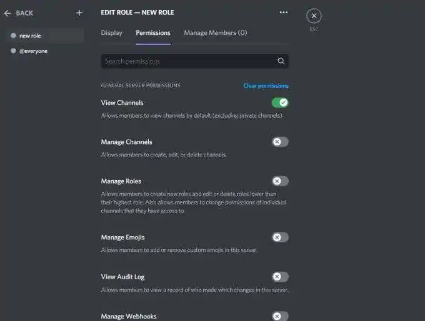Select the 'new role' entry in sidebar
The width and height of the screenshot is (425, 321).
45,36
